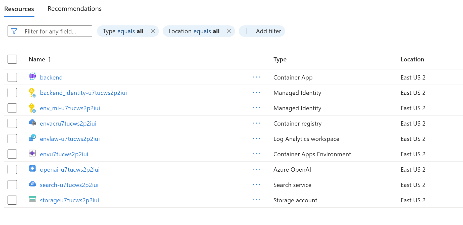Switch to the Resources tab
Screen dimensions: 463x225
19,9
